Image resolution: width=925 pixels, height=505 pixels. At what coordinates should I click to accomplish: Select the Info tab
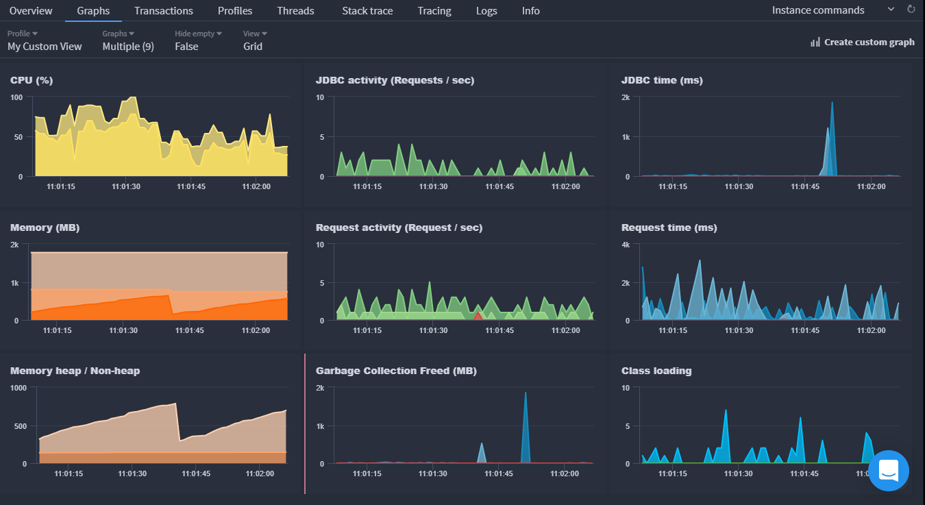coord(531,11)
